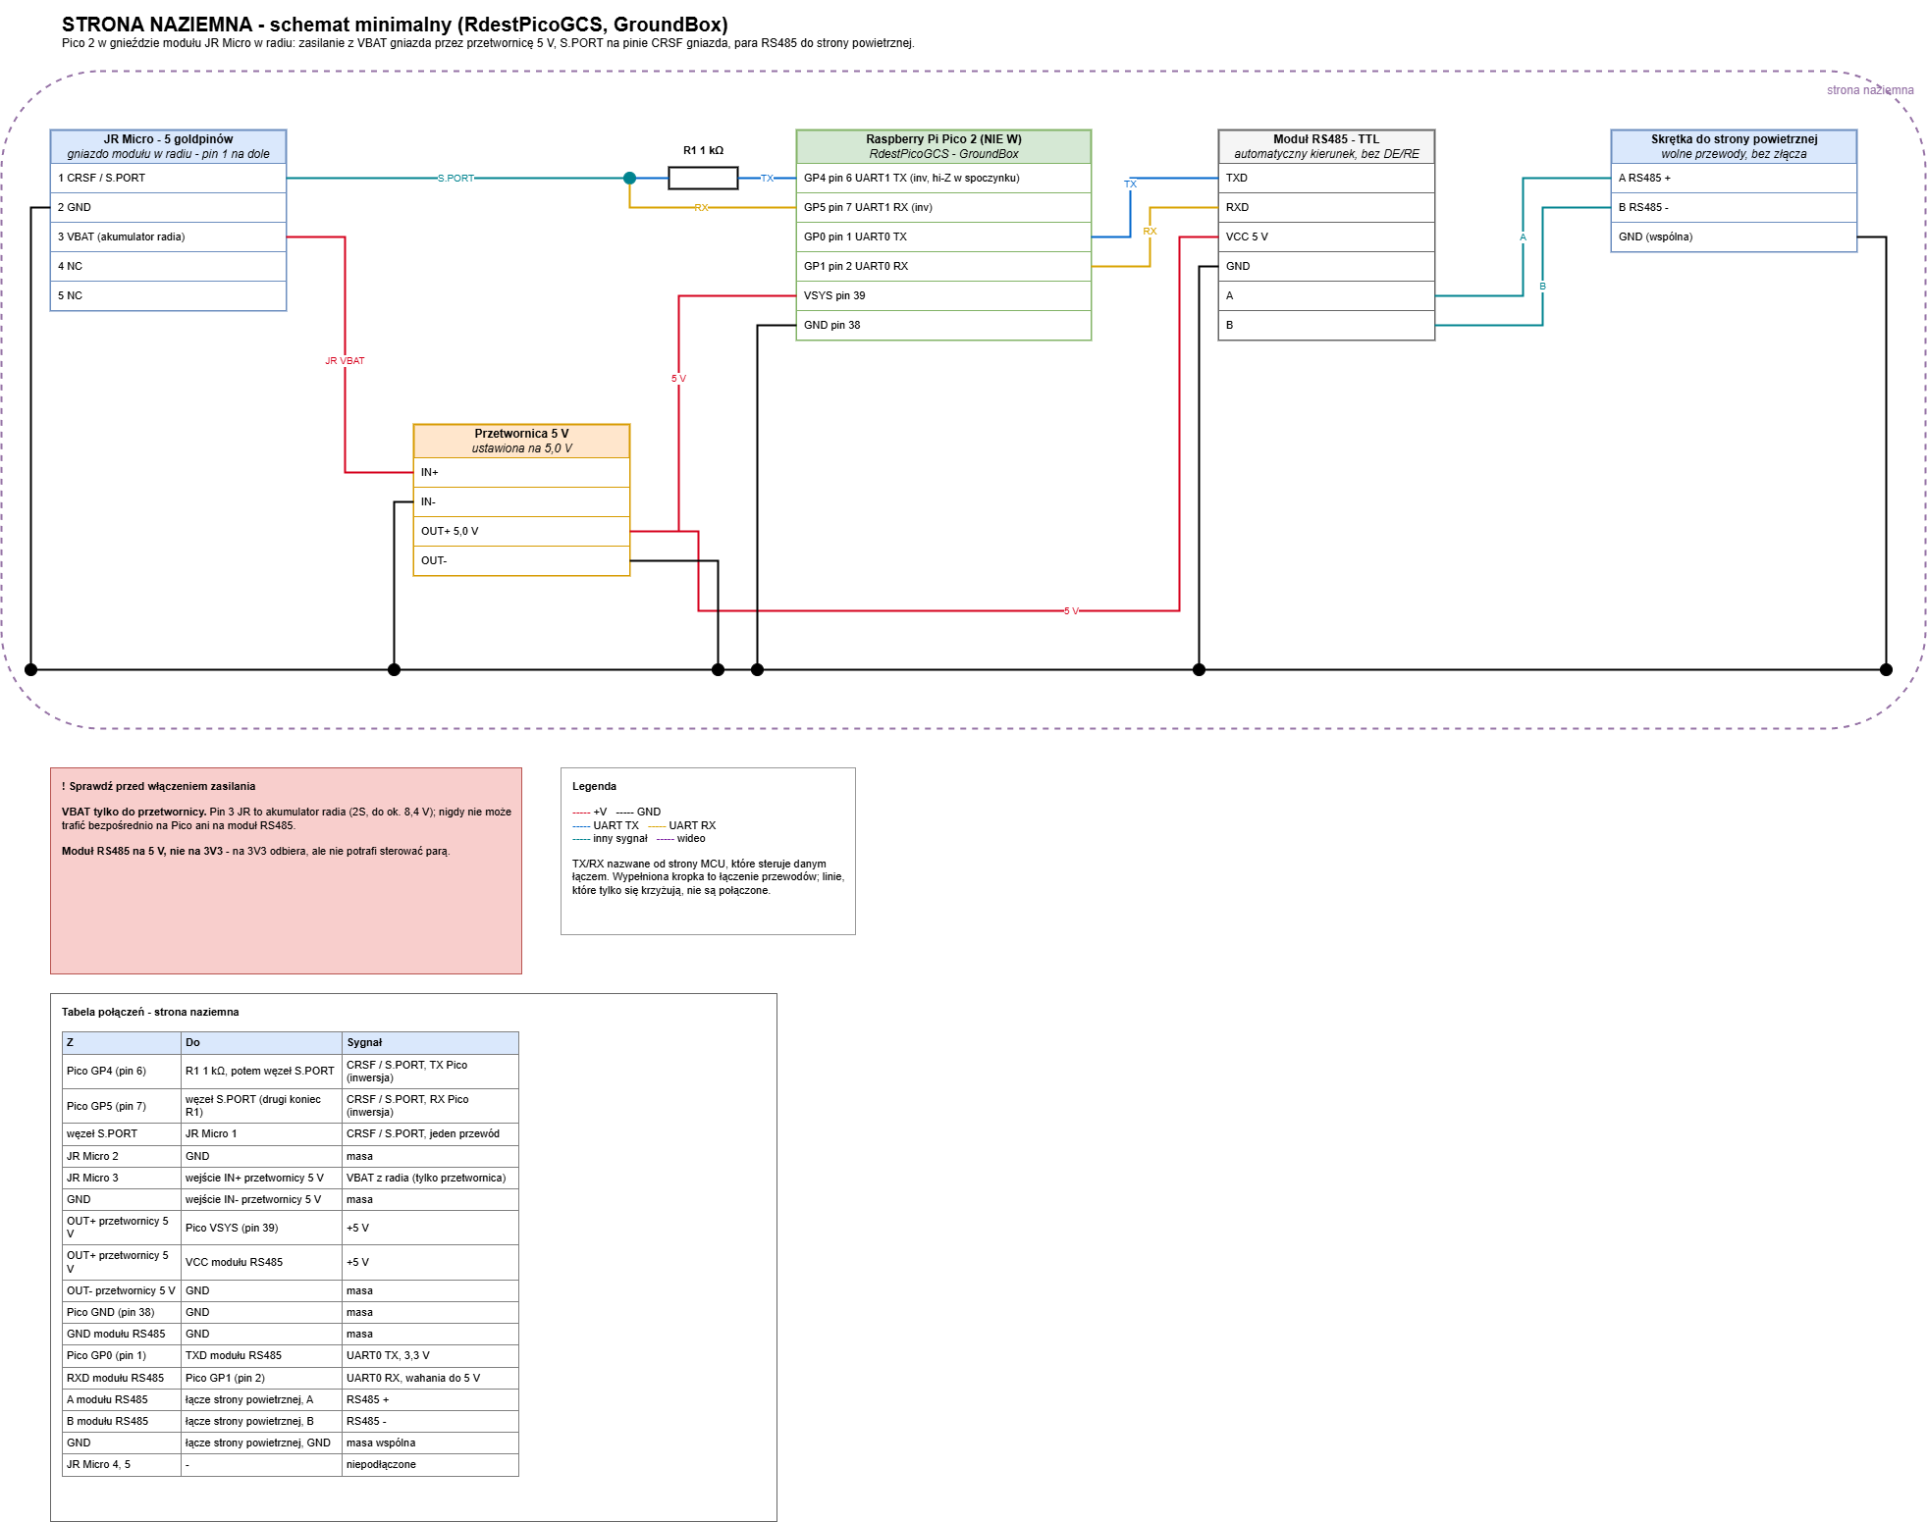Select row '5 NC' in JR Micro block
Screen dimensions: 1927x1522
tap(168, 295)
